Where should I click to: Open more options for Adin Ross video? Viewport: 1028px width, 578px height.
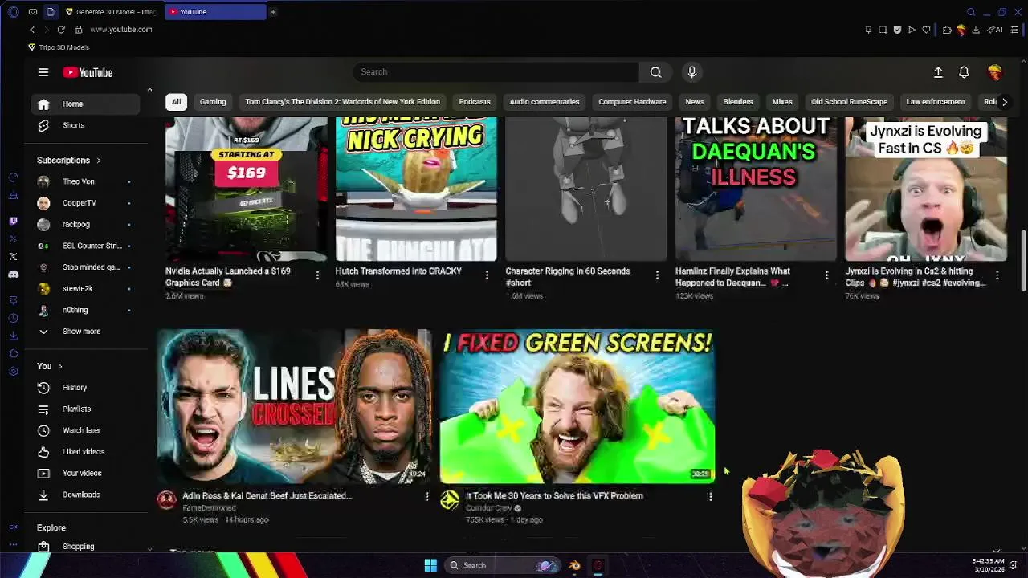click(x=426, y=497)
